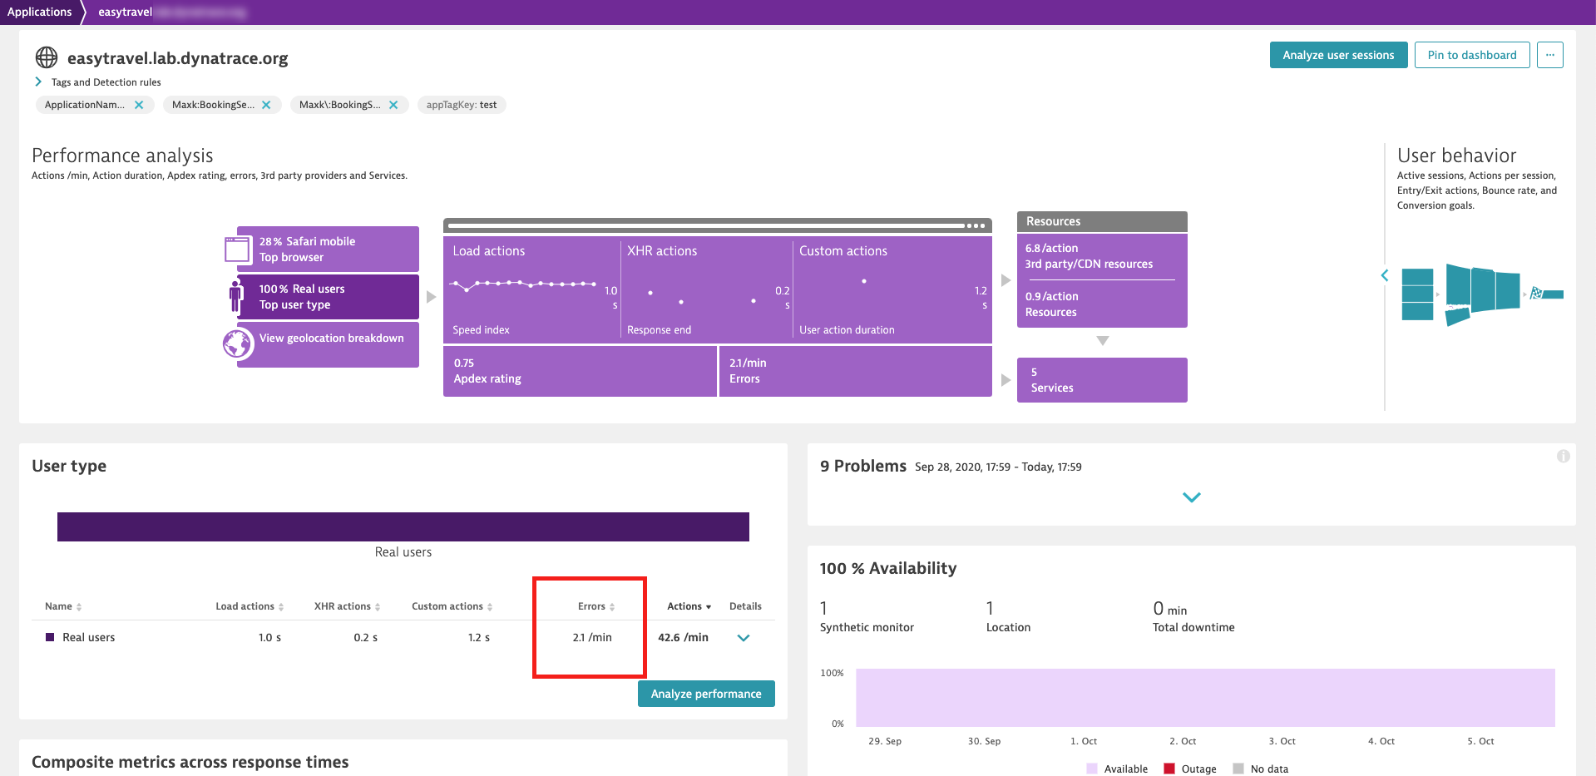
Task: Open the Top user type tile
Action: click(328, 297)
